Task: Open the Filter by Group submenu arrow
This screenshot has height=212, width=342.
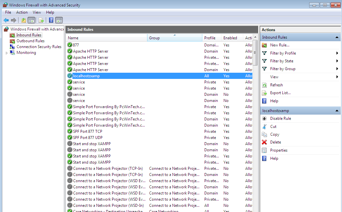Action: (x=337, y=69)
